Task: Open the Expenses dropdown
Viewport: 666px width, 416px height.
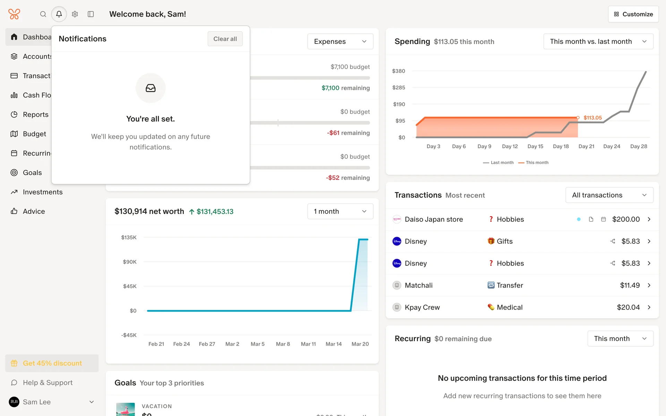Action: click(x=340, y=42)
